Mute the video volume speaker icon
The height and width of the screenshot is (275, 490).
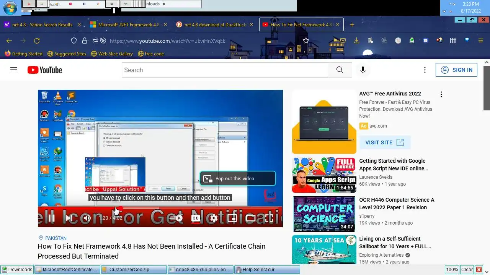point(87,218)
